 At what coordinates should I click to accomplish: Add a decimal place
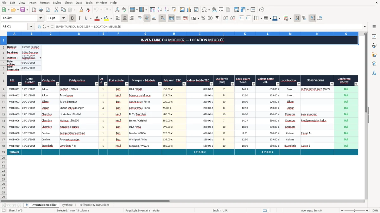click(225, 18)
